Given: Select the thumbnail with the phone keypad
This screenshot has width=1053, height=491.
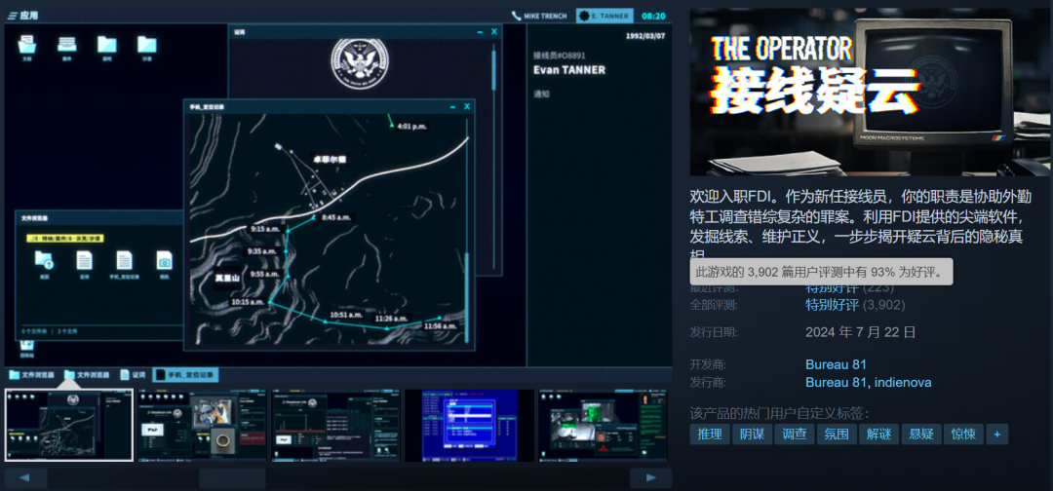Looking at the screenshot, I should [335, 426].
